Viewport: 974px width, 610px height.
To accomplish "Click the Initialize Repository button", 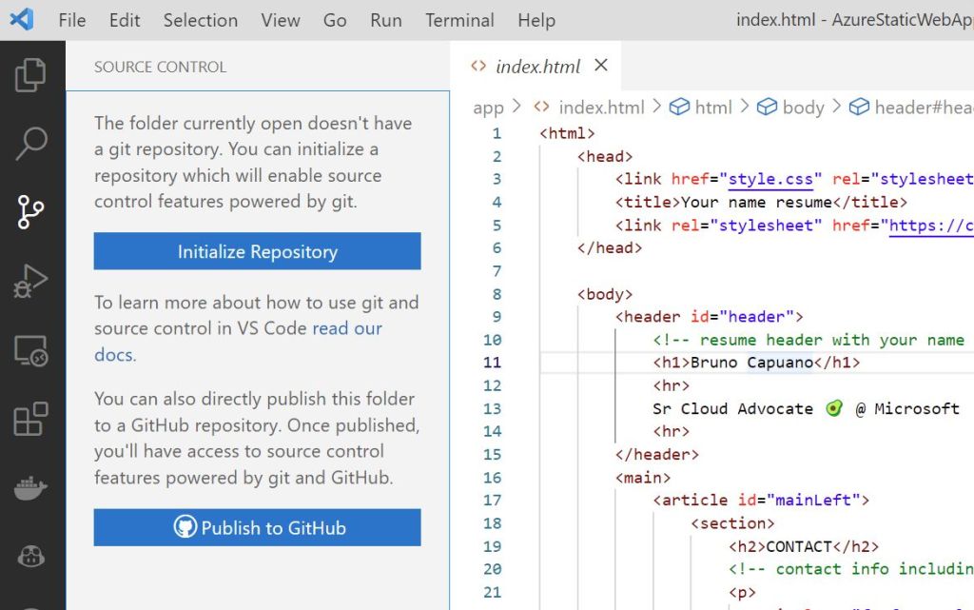I will tap(257, 251).
